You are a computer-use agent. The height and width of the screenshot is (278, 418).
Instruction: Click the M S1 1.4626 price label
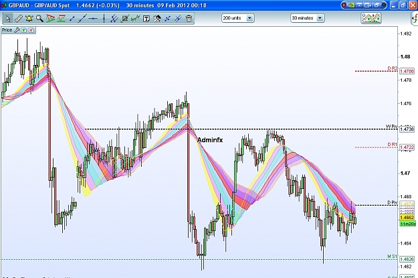point(407,259)
